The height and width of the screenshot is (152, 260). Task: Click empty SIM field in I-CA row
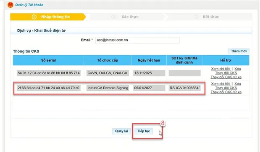(184, 73)
